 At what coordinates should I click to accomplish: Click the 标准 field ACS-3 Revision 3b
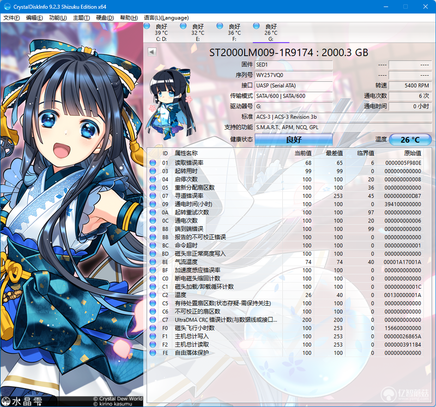coord(343,117)
